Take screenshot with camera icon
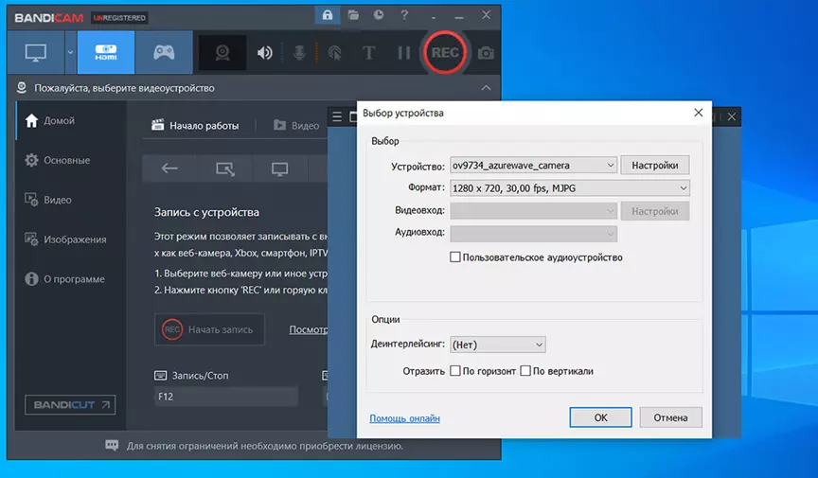The height and width of the screenshot is (478, 818). [486, 53]
